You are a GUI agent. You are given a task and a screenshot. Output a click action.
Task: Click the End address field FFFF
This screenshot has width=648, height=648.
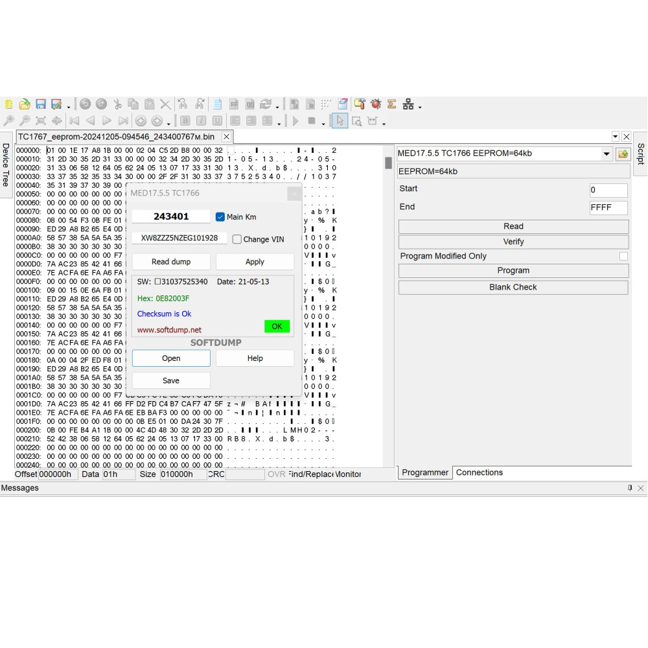608,207
